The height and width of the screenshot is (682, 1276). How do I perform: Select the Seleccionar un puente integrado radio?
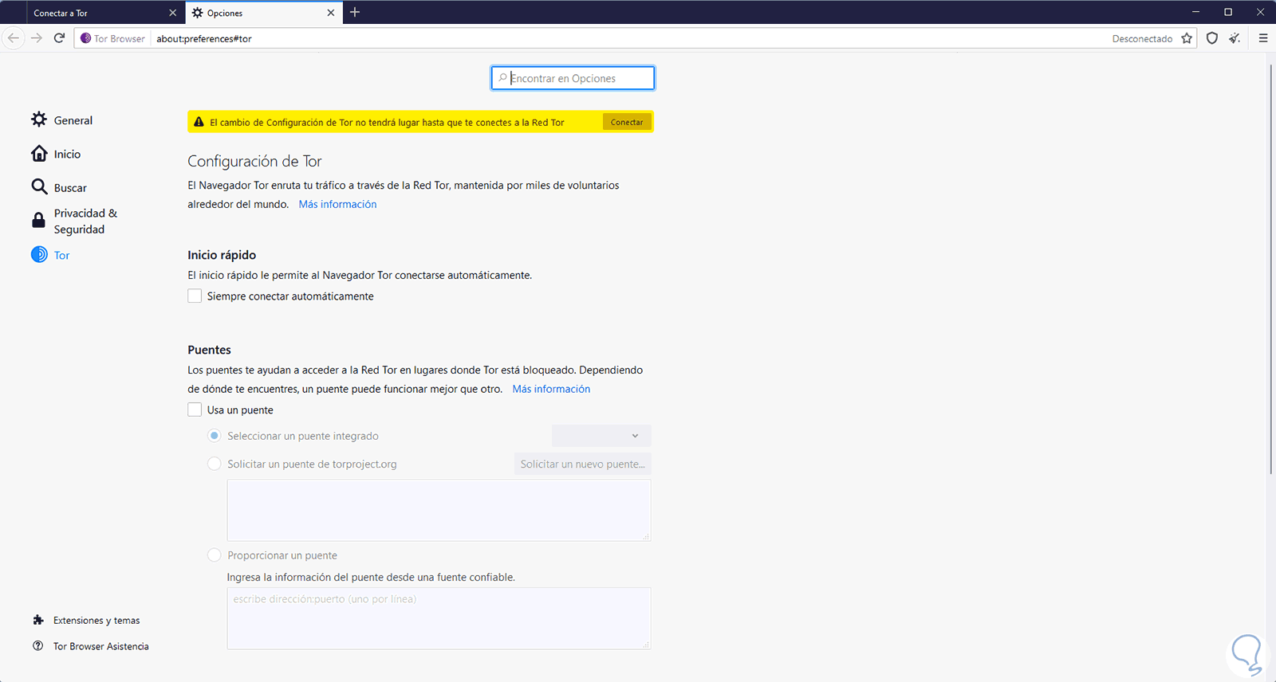pyautogui.click(x=214, y=436)
